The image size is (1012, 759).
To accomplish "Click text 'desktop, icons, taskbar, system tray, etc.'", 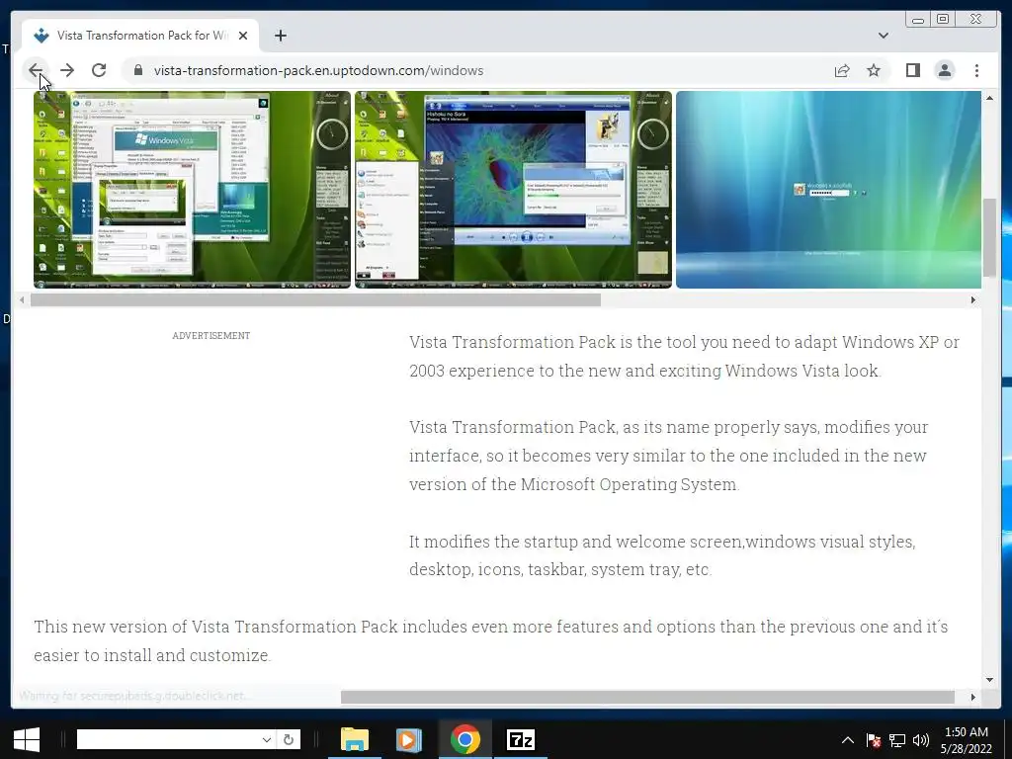I will 560,570.
